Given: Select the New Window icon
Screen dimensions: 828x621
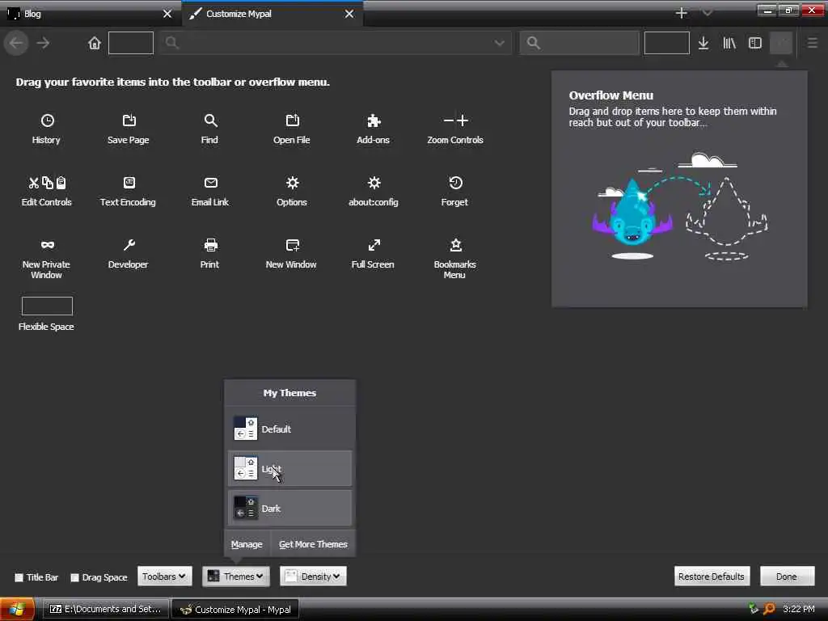Looking at the screenshot, I should (x=292, y=245).
